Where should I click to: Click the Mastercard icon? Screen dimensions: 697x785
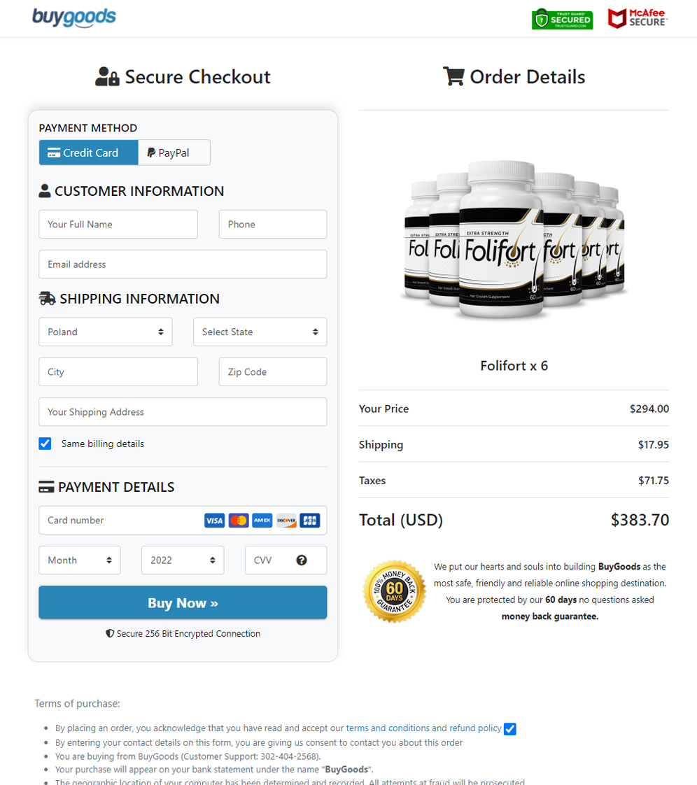coord(239,521)
